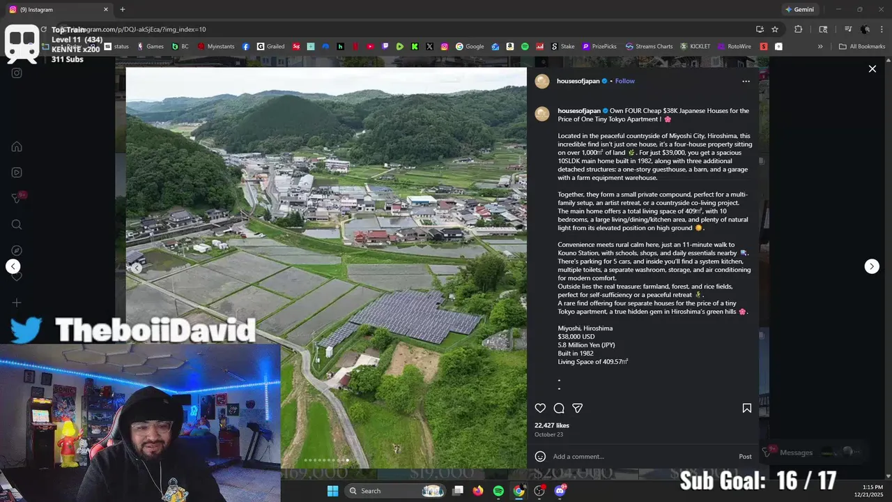
Task: Open Gemini in the Chrome title bar
Action: (x=799, y=10)
